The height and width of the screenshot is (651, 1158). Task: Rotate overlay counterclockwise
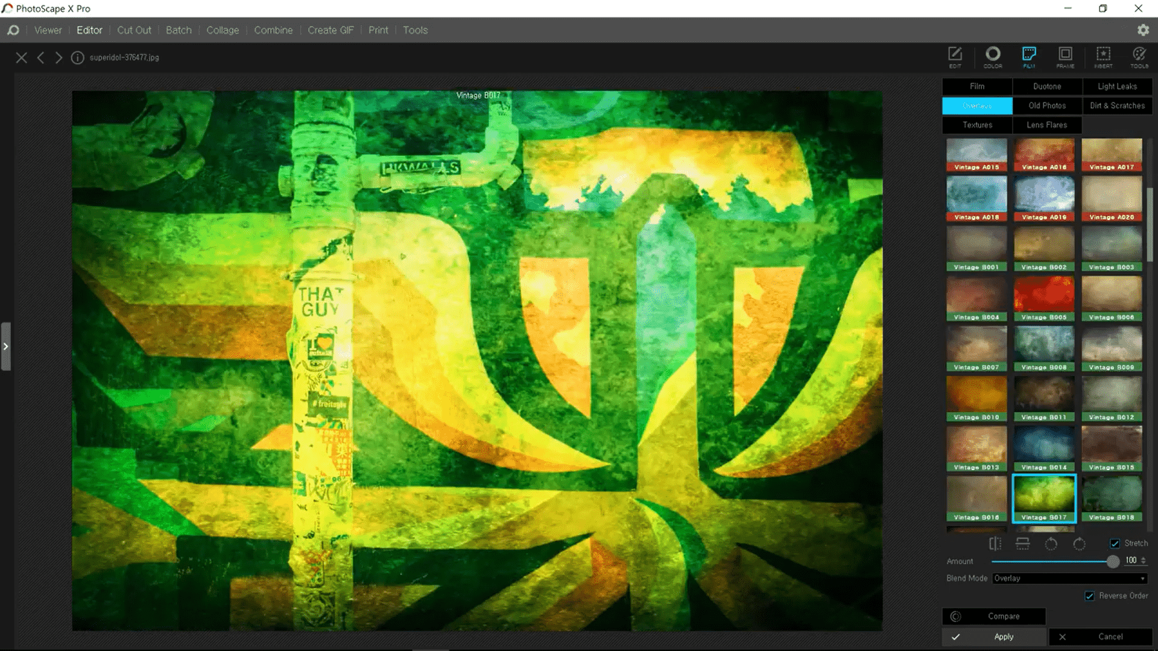coord(1051,544)
